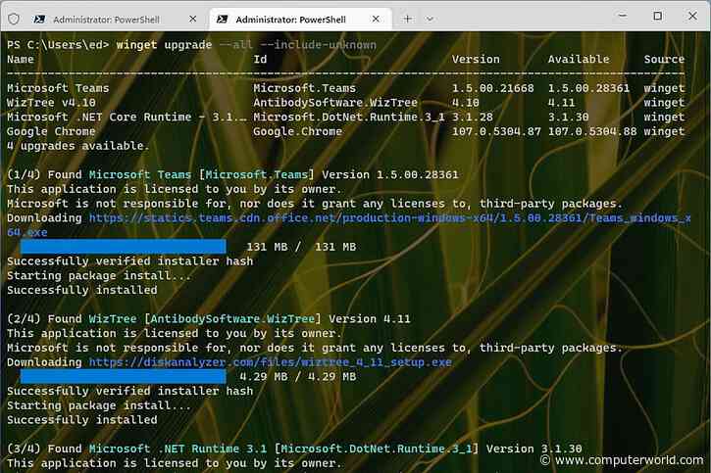Viewport: 711px width, 473px height.
Task: Click '4.29 MB / 4.29 MB' progress text
Action: (x=298, y=377)
